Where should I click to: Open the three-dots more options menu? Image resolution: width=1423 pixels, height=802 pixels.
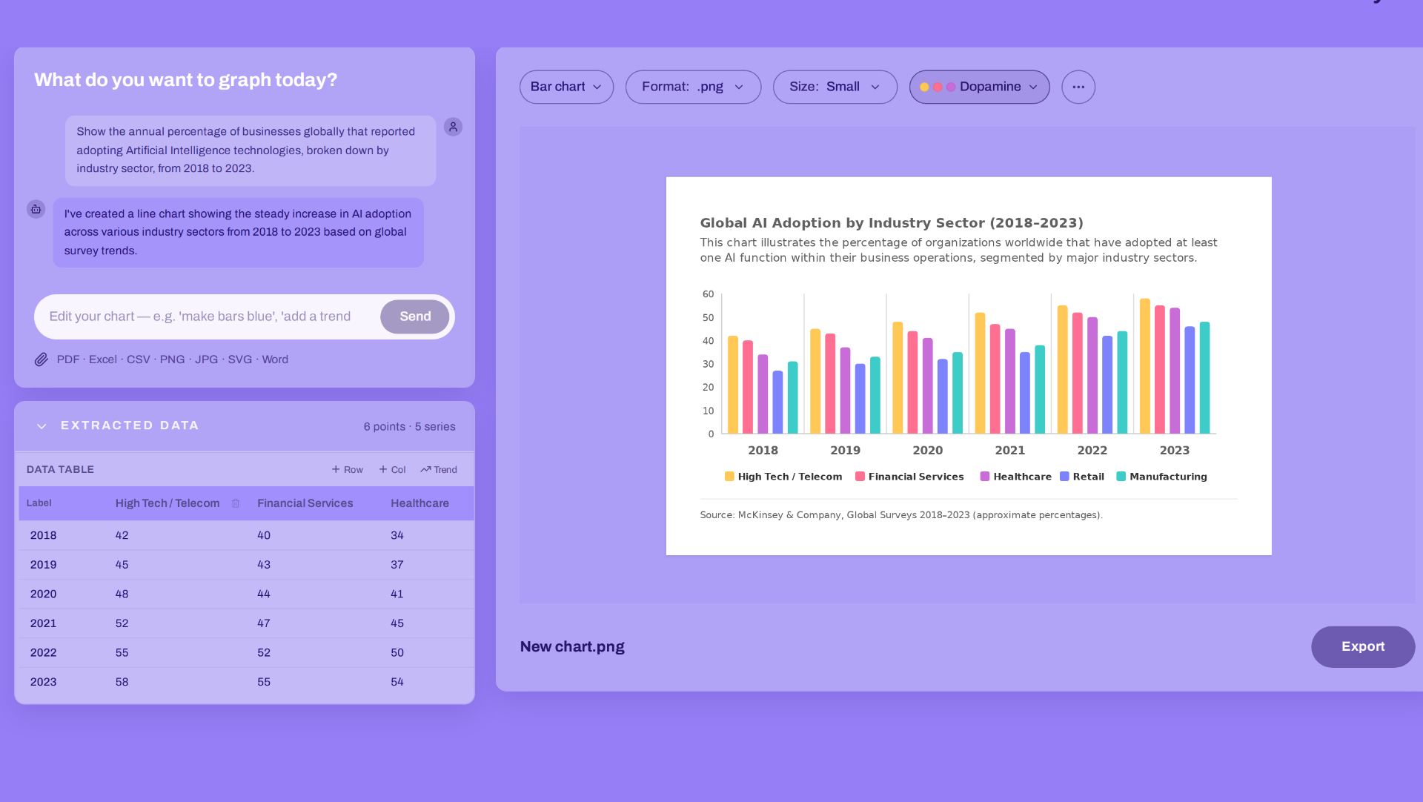point(1078,87)
